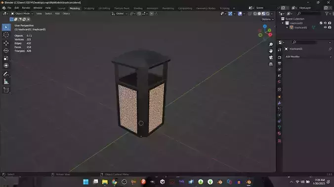Select the Transform tool
The image size is (334, 187).
point(6,65)
